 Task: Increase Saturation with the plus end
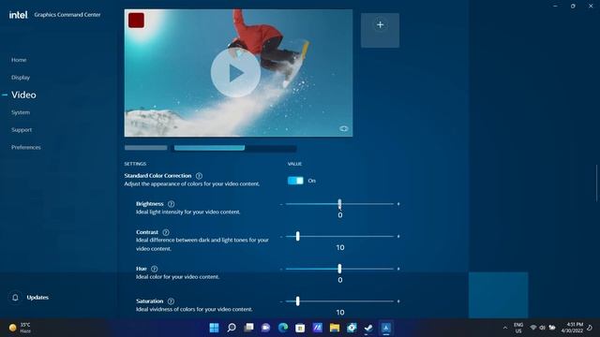(x=398, y=301)
